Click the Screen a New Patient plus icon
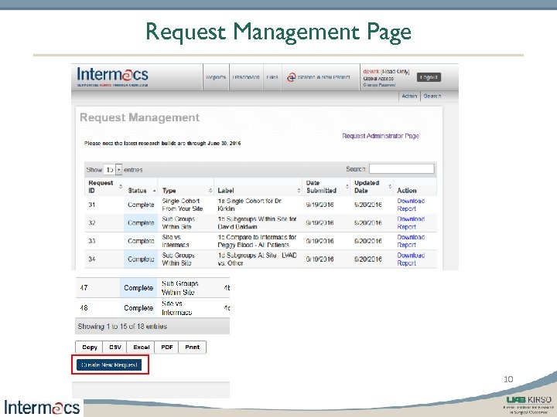 tap(292, 77)
